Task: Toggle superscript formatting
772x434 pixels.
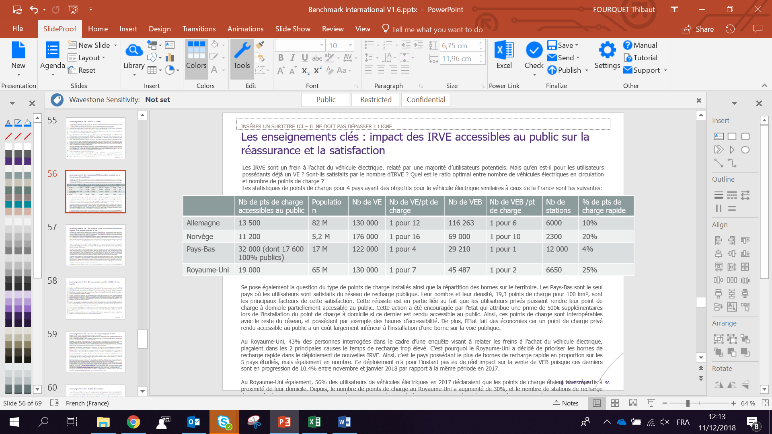Action: (x=318, y=70)
